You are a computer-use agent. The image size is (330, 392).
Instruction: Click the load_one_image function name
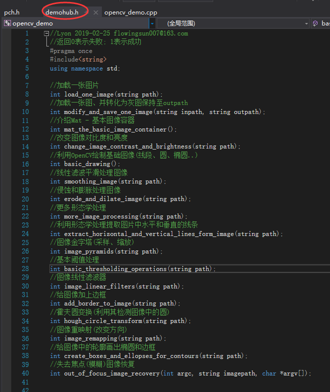89,94
